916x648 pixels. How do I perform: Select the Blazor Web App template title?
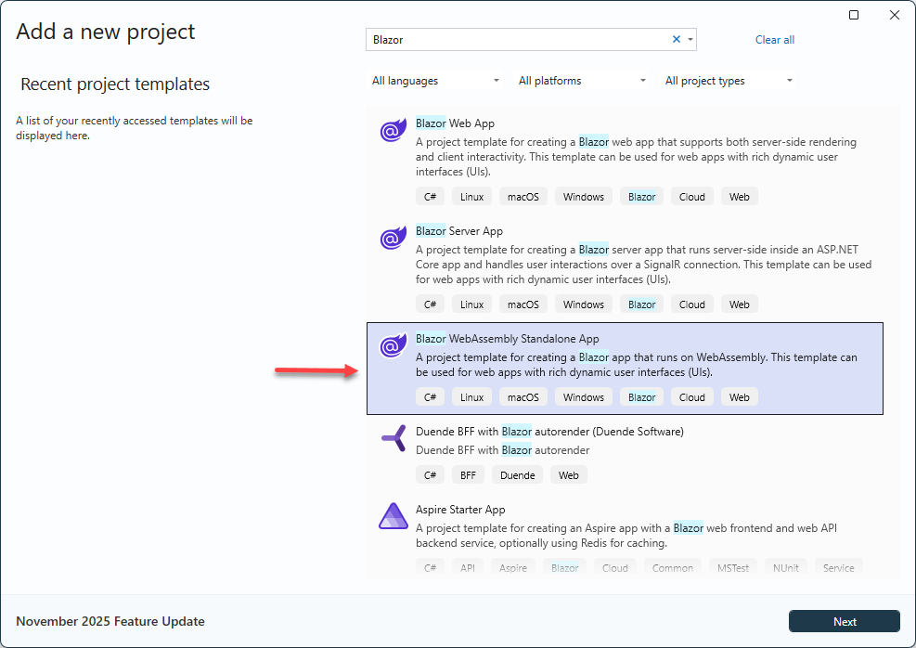click(x=455, y=123)
